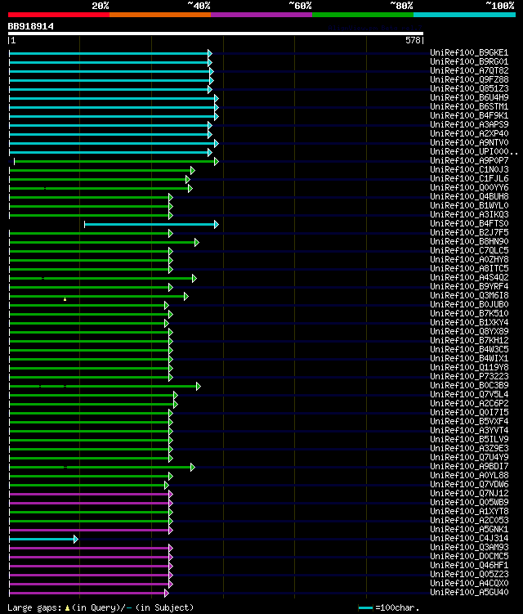Click the UniRef100_A5GU40 label
The image size is (523, 614).
click(x=469, y=593)
